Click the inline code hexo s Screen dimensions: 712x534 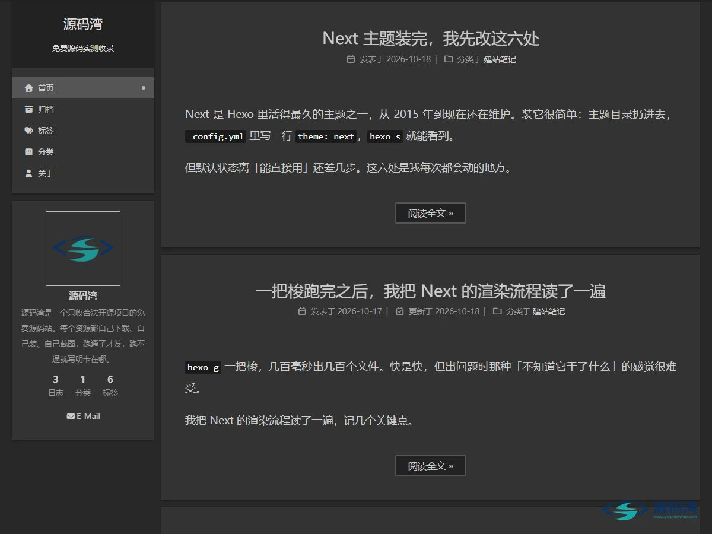tap(385, 136)
